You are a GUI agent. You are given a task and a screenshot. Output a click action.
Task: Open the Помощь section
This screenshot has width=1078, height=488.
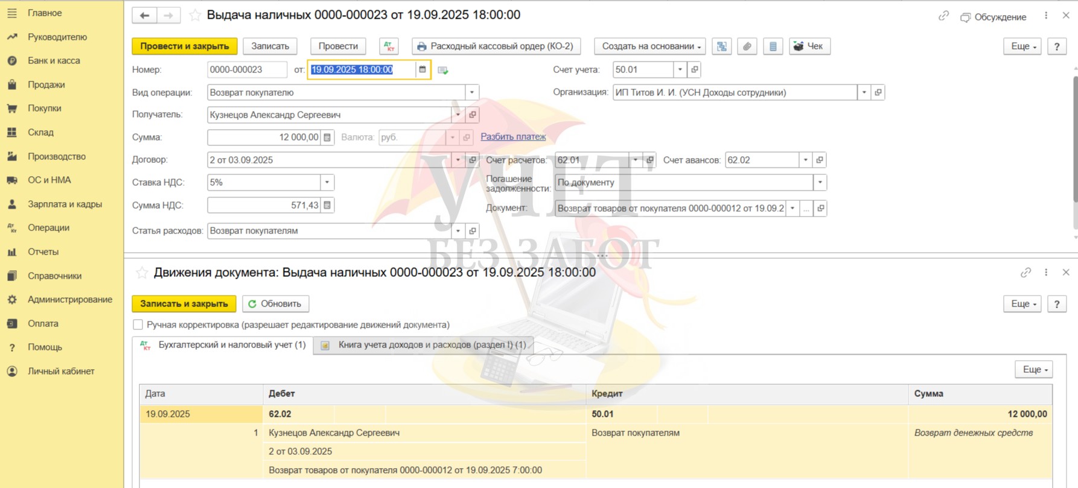click(45, 347)
